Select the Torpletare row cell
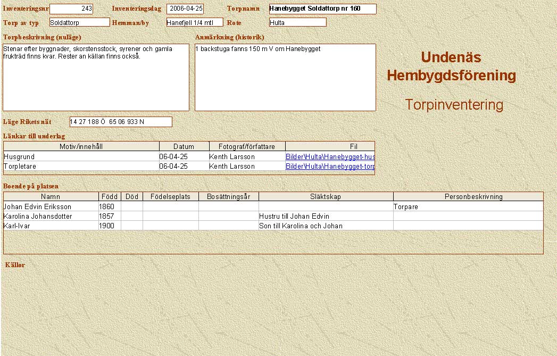Image resolution: width=557 pixels, height=356 pixels. pyautogui.click(x=81, y=166)
